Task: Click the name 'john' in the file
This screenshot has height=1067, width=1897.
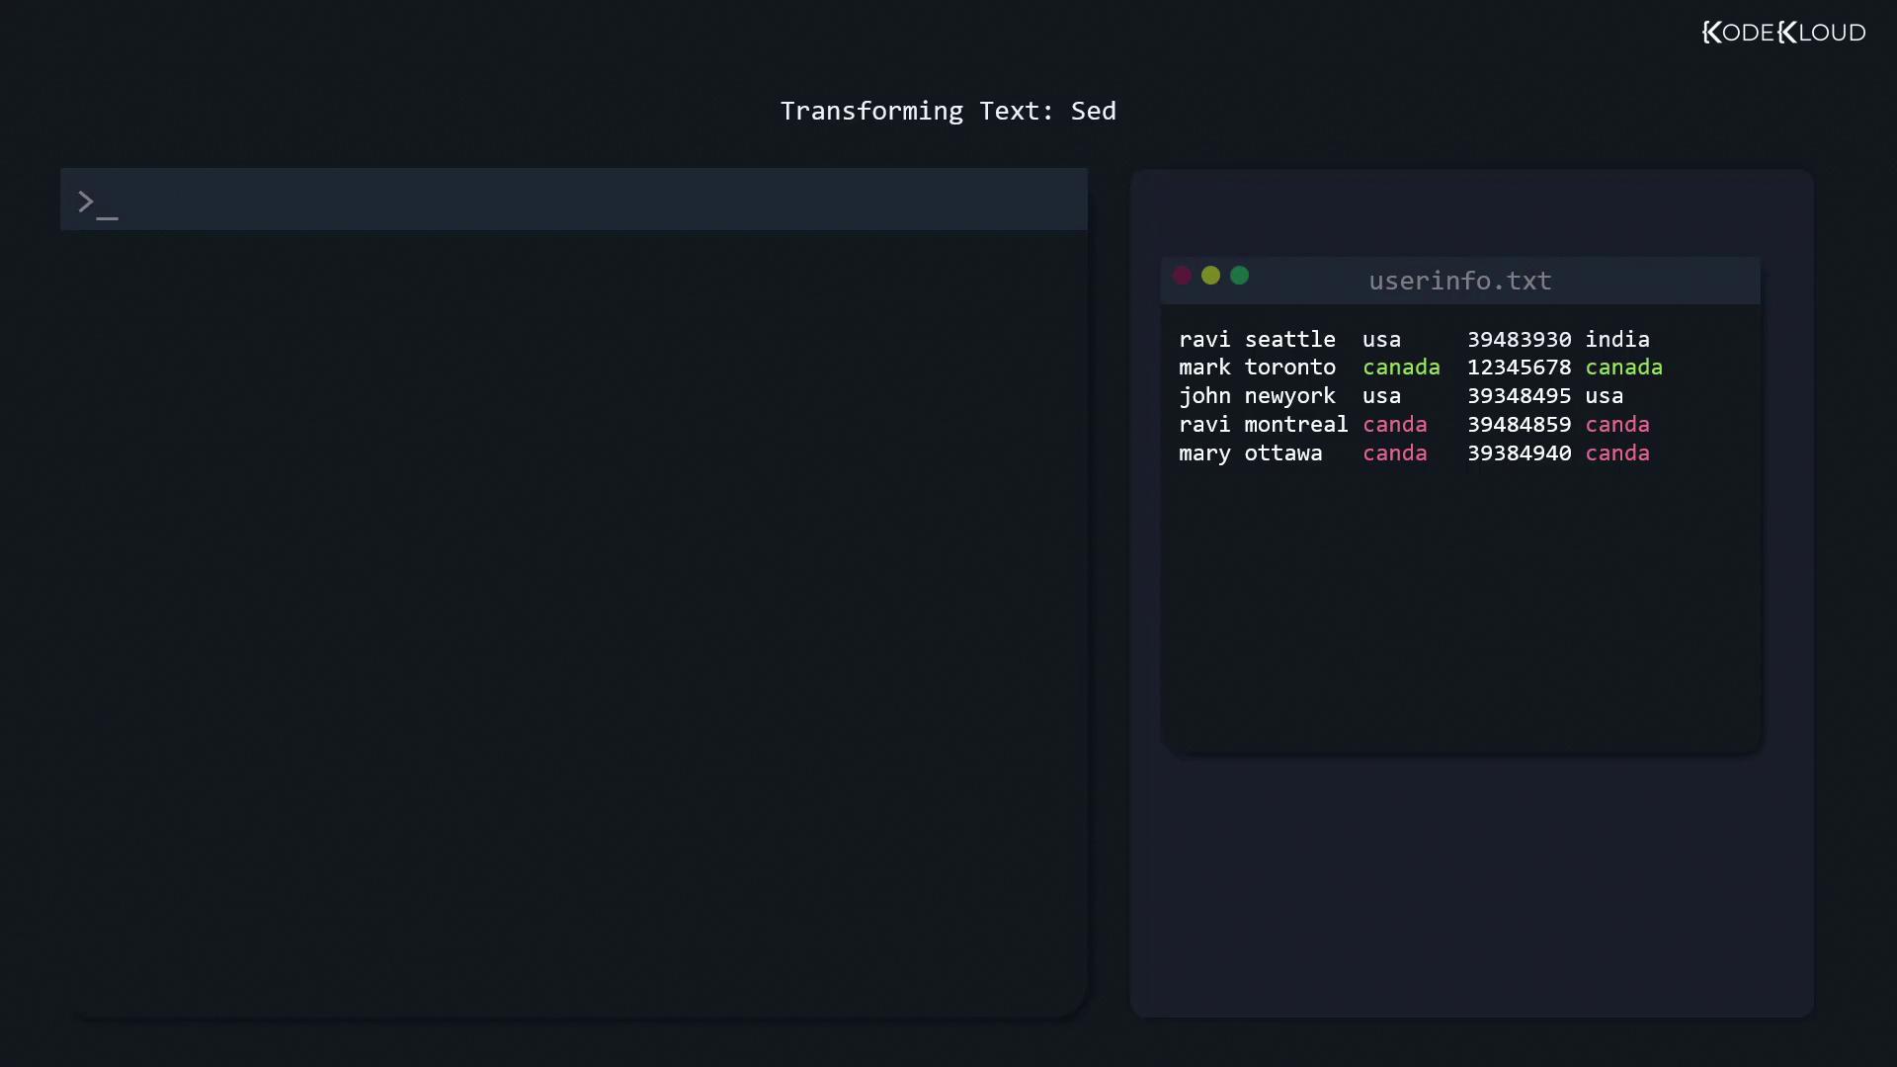Action: [x=1203, y=396]
